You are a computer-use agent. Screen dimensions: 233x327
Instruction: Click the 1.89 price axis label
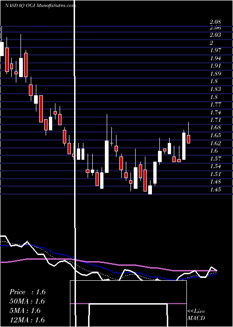click(x=215, y=74)
